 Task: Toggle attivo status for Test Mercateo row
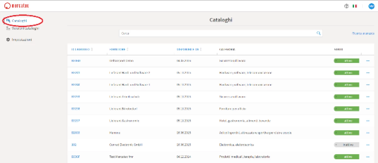click(346, 157)
